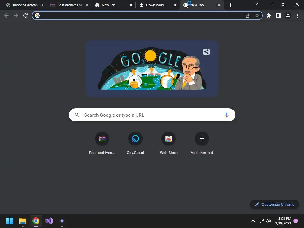Open Visual Studio from the taskbar

(49, 221)
